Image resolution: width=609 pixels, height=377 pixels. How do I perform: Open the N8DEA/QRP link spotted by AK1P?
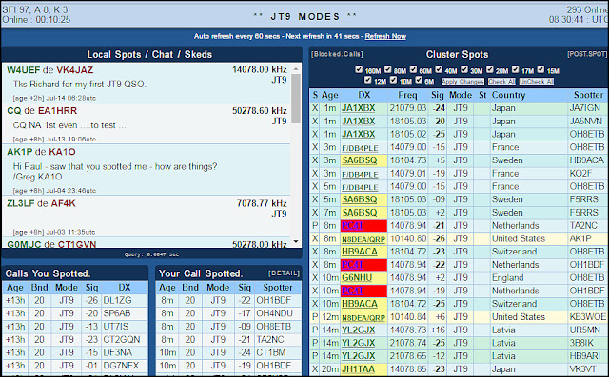pyautogui.click(x=363, y=239)
